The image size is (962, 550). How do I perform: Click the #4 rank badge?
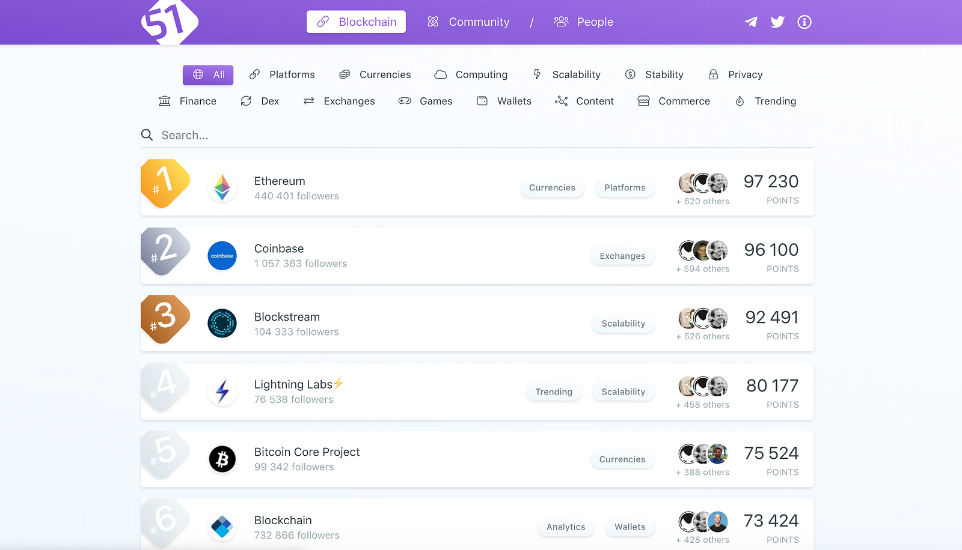click(x=165, y=387)
